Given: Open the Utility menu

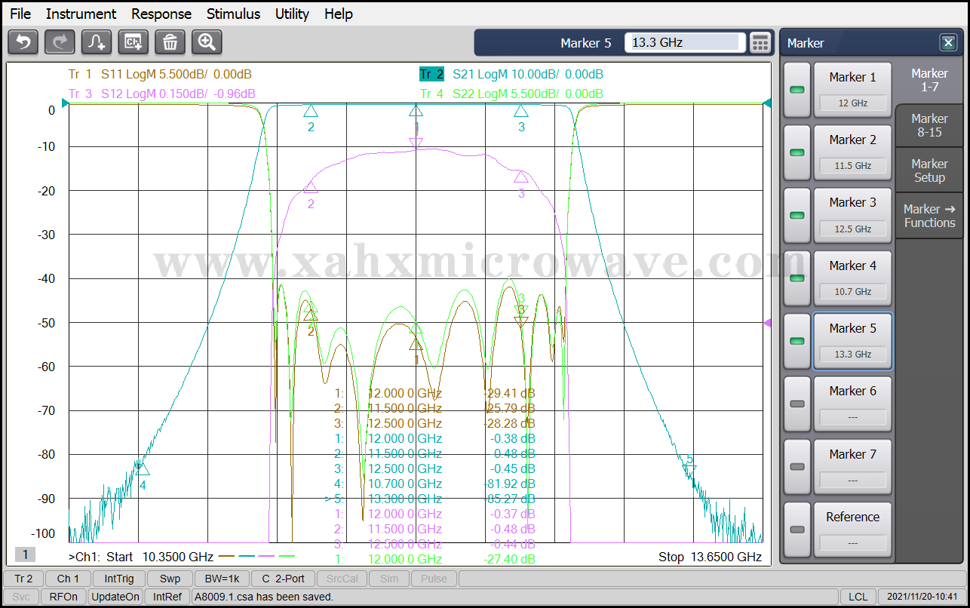Looking at the screenshot, I should point(292,14).
